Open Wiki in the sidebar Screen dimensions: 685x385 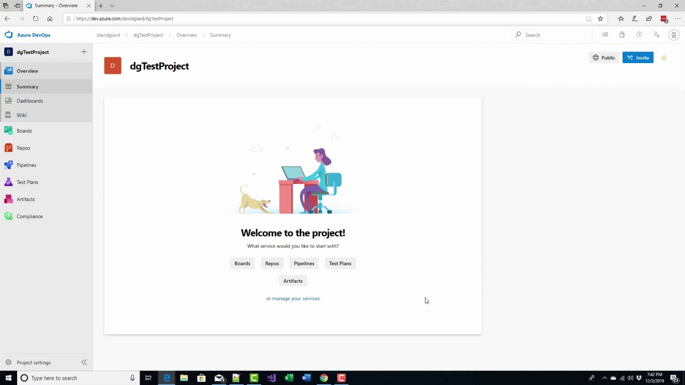(x=46, y=115)
